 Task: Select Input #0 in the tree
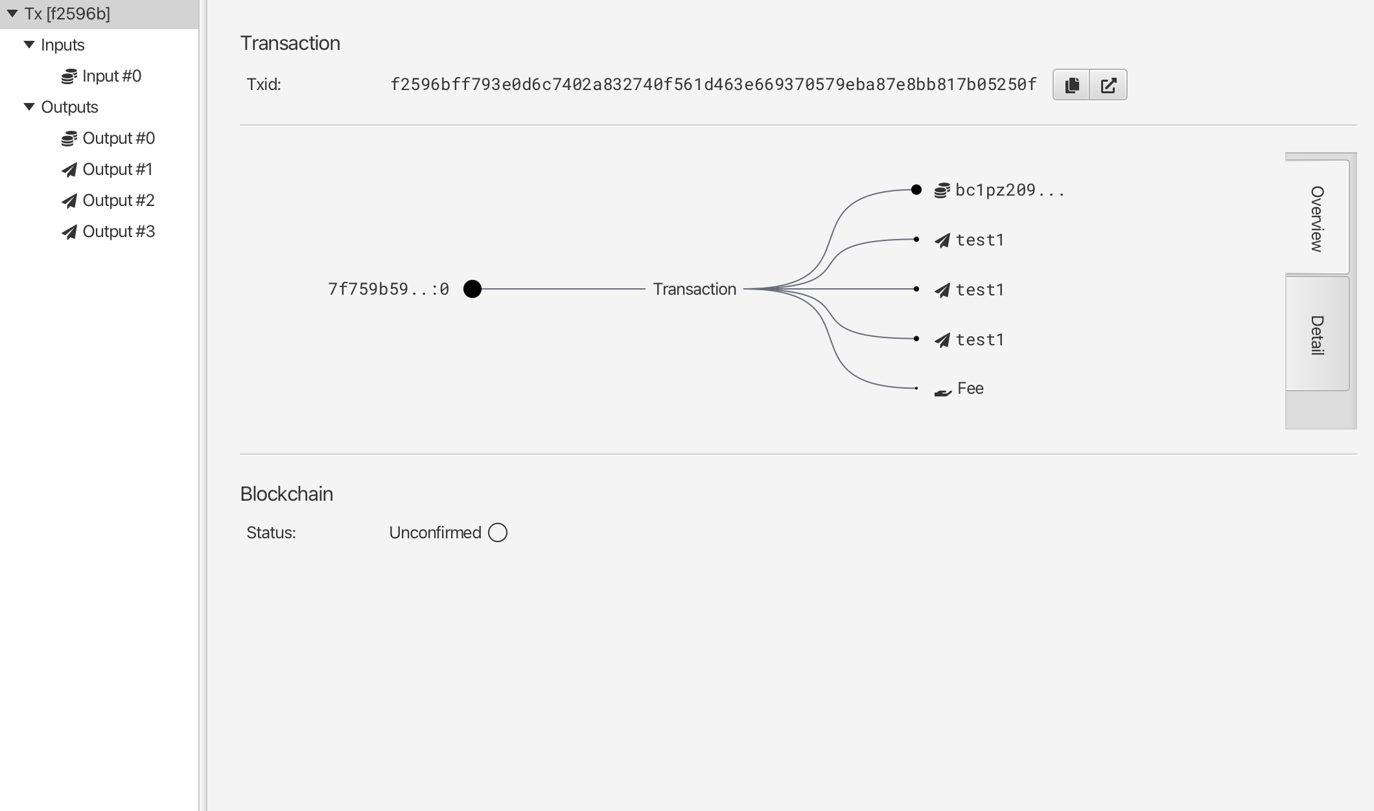[111, 76]
